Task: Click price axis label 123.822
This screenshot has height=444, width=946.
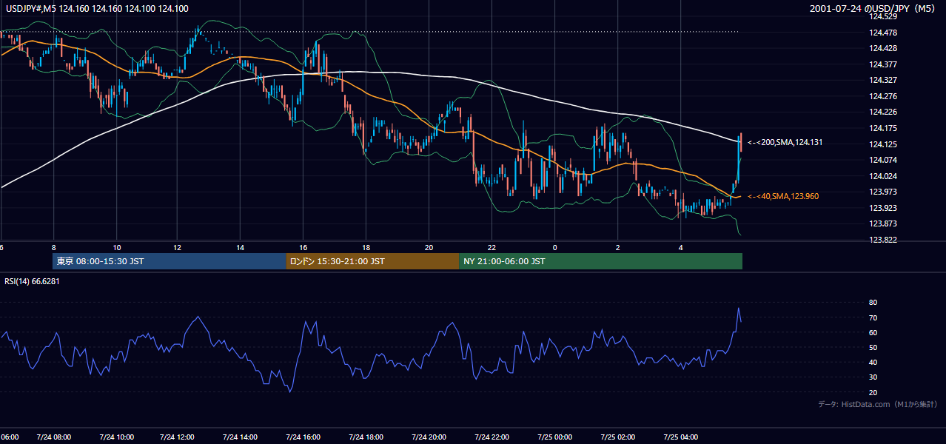Action: tap(884, 240)
